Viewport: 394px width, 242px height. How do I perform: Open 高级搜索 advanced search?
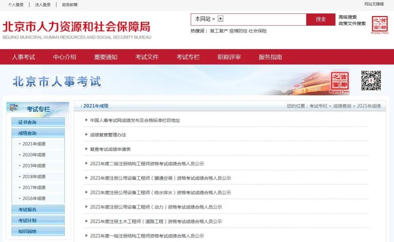click(348, 17)
